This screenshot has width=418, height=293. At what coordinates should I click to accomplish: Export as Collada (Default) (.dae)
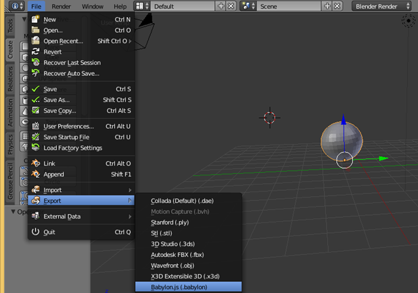tap(189, 201)
